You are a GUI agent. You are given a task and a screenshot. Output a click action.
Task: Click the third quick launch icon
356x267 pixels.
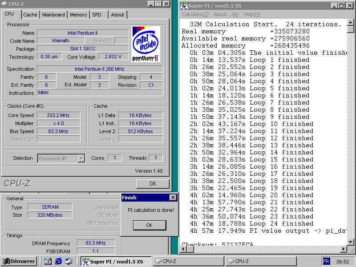(69, 261)
